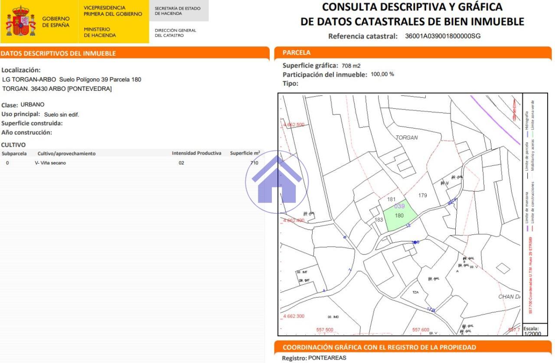Viewport: 555px width, 363px height.
Task: Click coordinate label '557.600' on map
Action: tap(421, 330)
